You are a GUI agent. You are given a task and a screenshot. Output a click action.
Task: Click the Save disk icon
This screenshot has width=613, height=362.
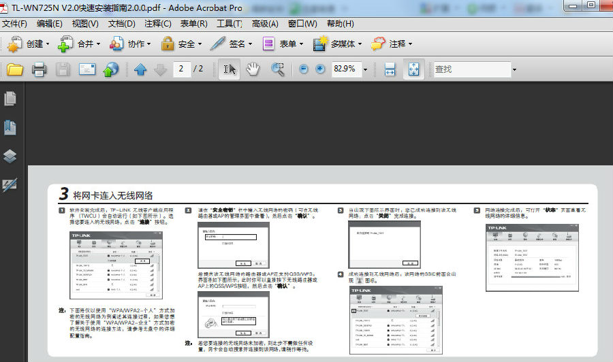click(x=63, y=70)
